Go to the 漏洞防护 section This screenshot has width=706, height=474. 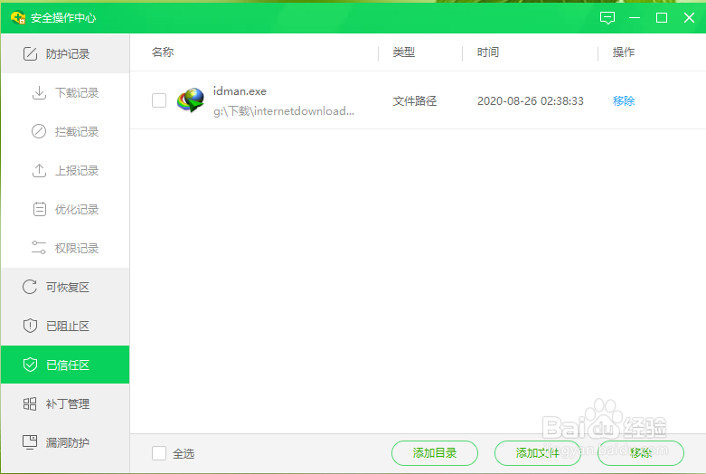coord(65,442)
